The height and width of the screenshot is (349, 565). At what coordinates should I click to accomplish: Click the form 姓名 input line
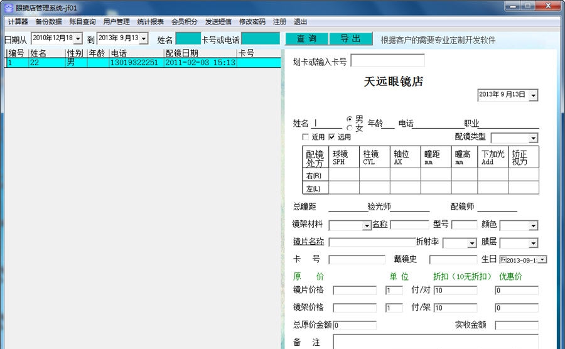click(327, 124)
